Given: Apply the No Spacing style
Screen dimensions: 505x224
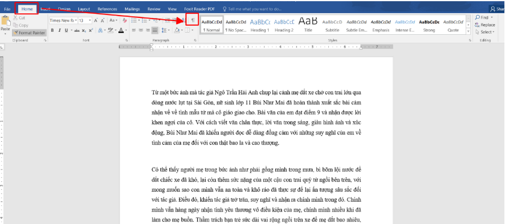Looking at the screenshot, I should [x=236, y=25].
